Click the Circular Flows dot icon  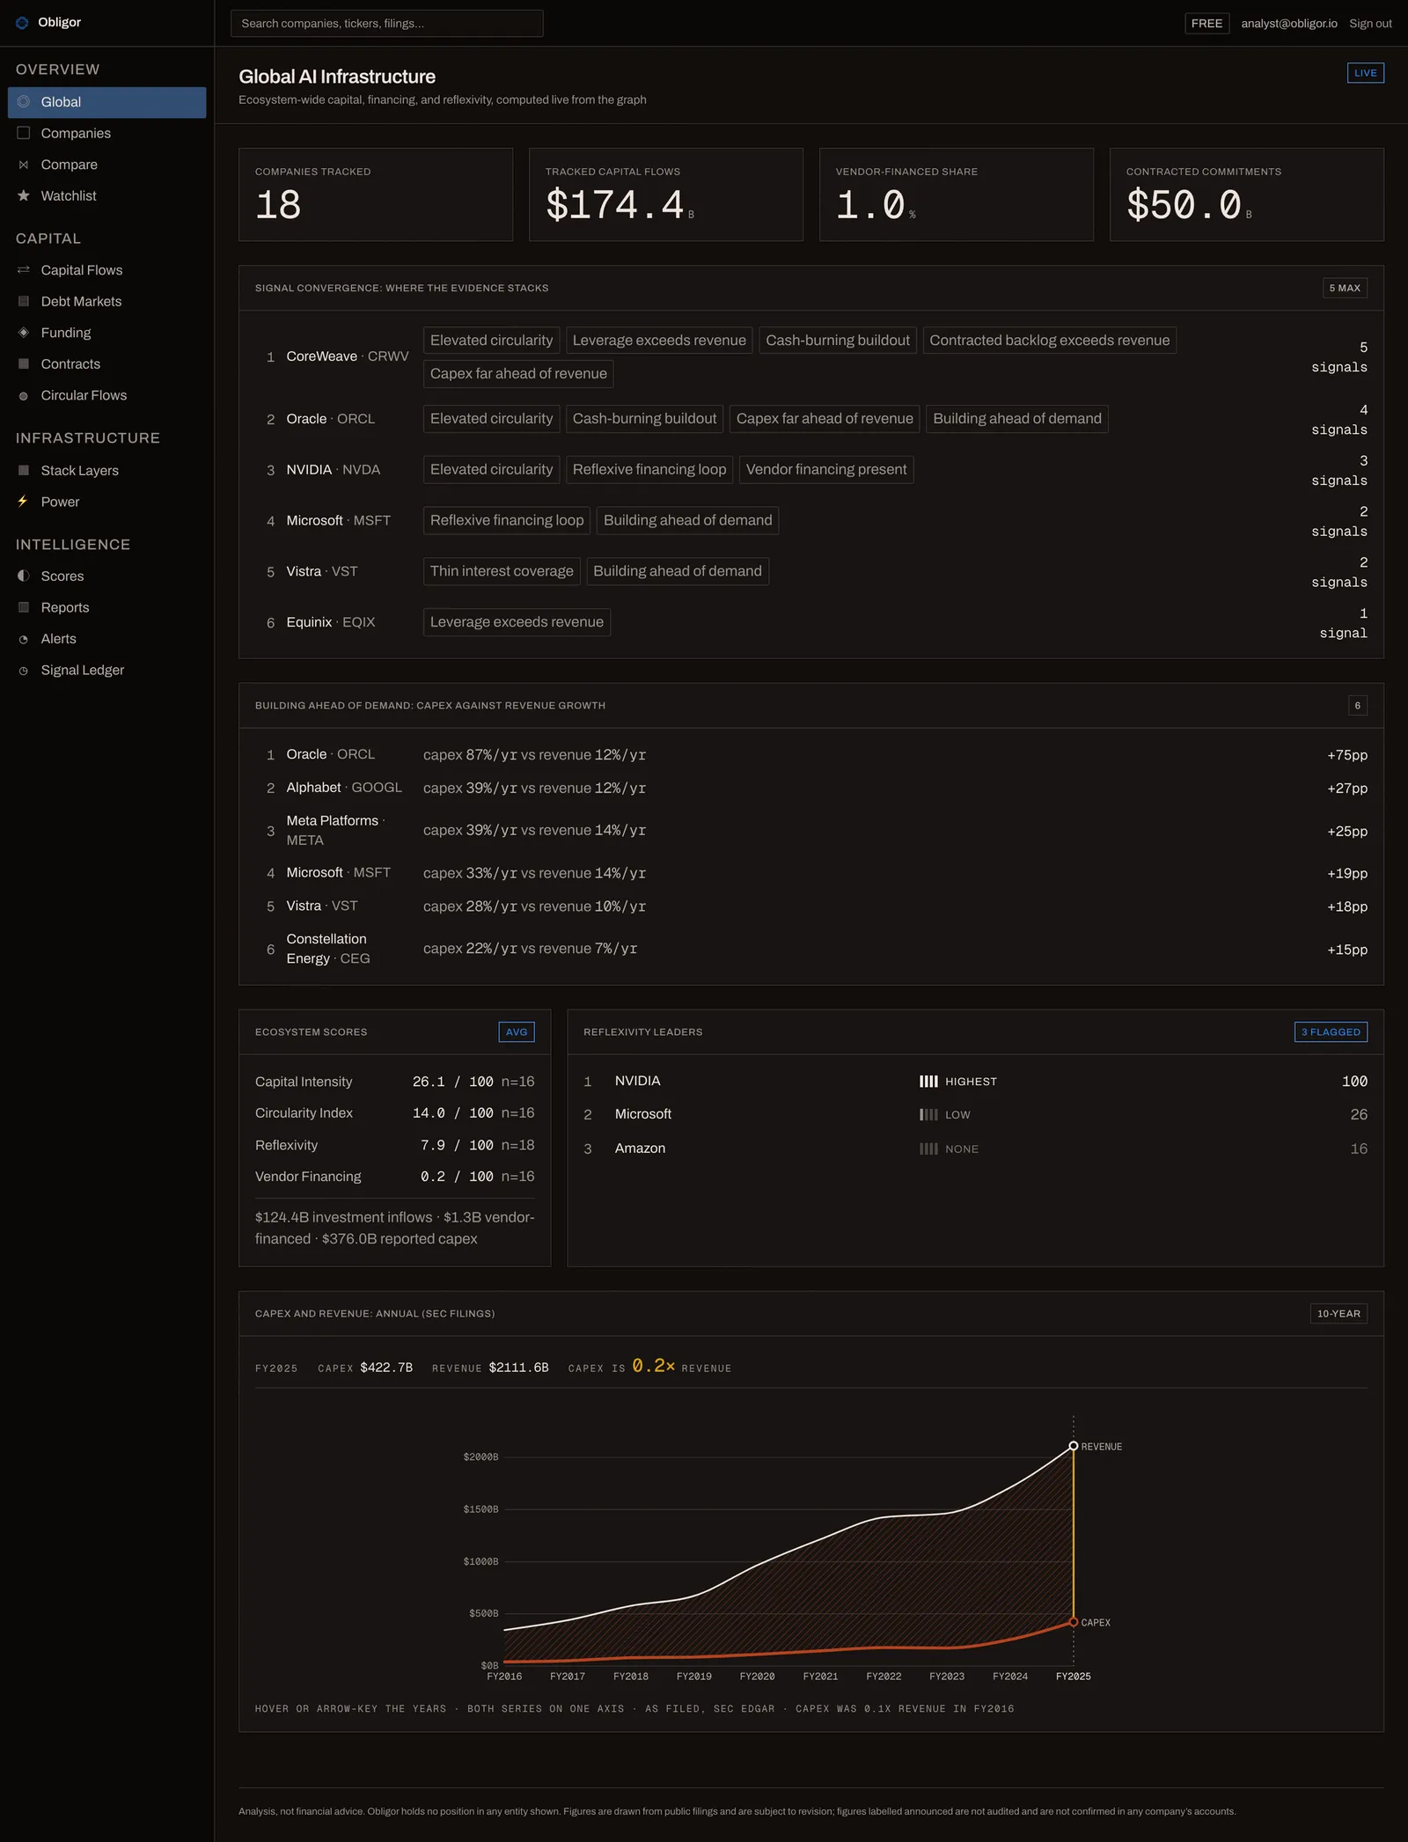pyautogui.click(x=24, y=396)
